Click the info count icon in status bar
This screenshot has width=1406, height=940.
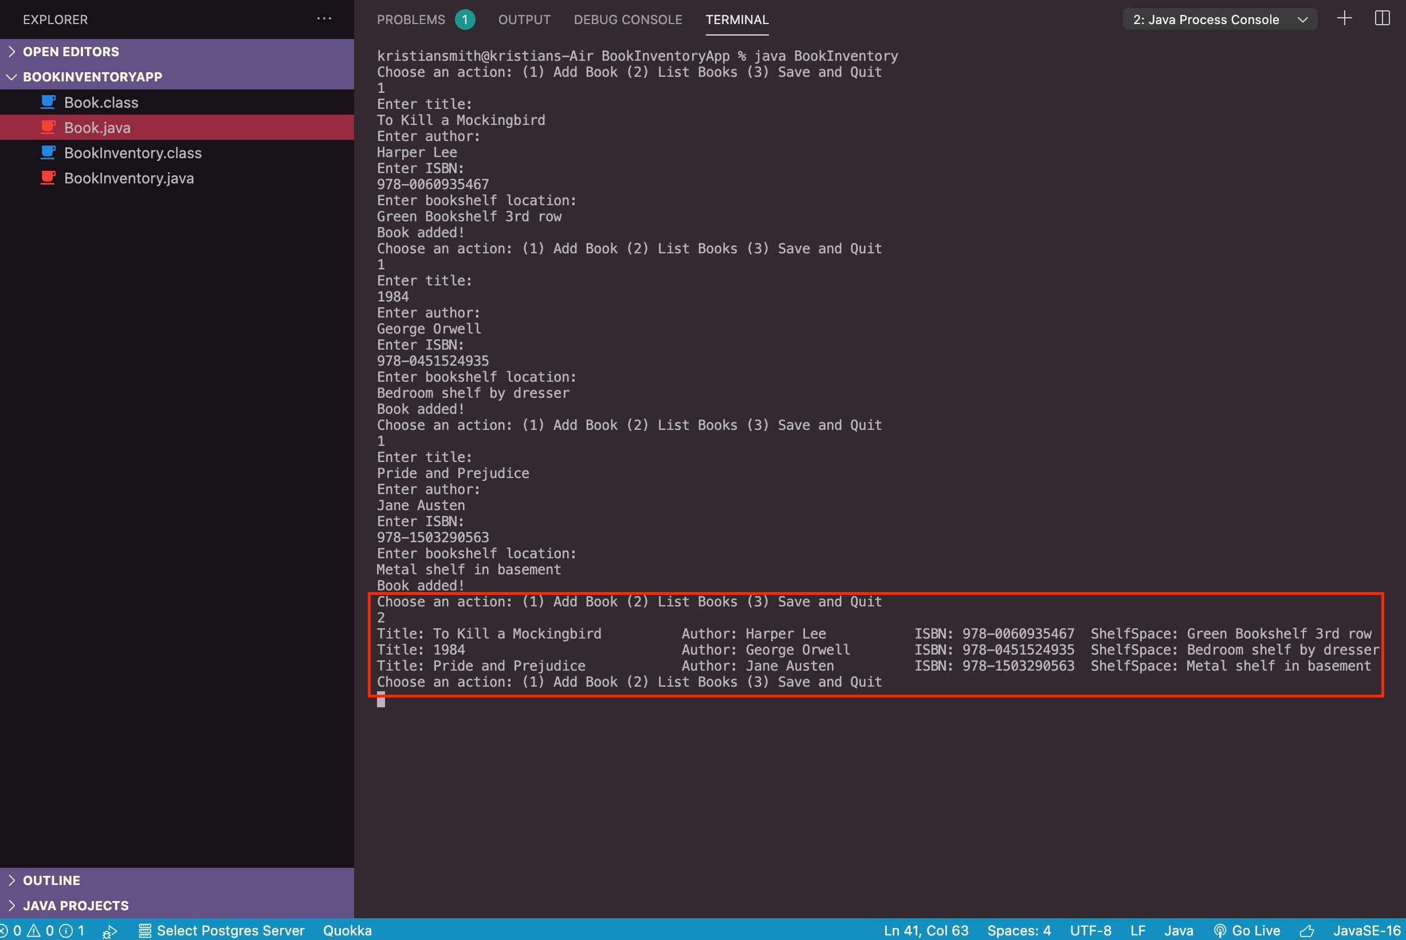pos(66,930)
